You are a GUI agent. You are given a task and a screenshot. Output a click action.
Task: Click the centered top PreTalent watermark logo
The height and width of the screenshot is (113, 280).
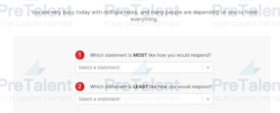coord(142,11)
